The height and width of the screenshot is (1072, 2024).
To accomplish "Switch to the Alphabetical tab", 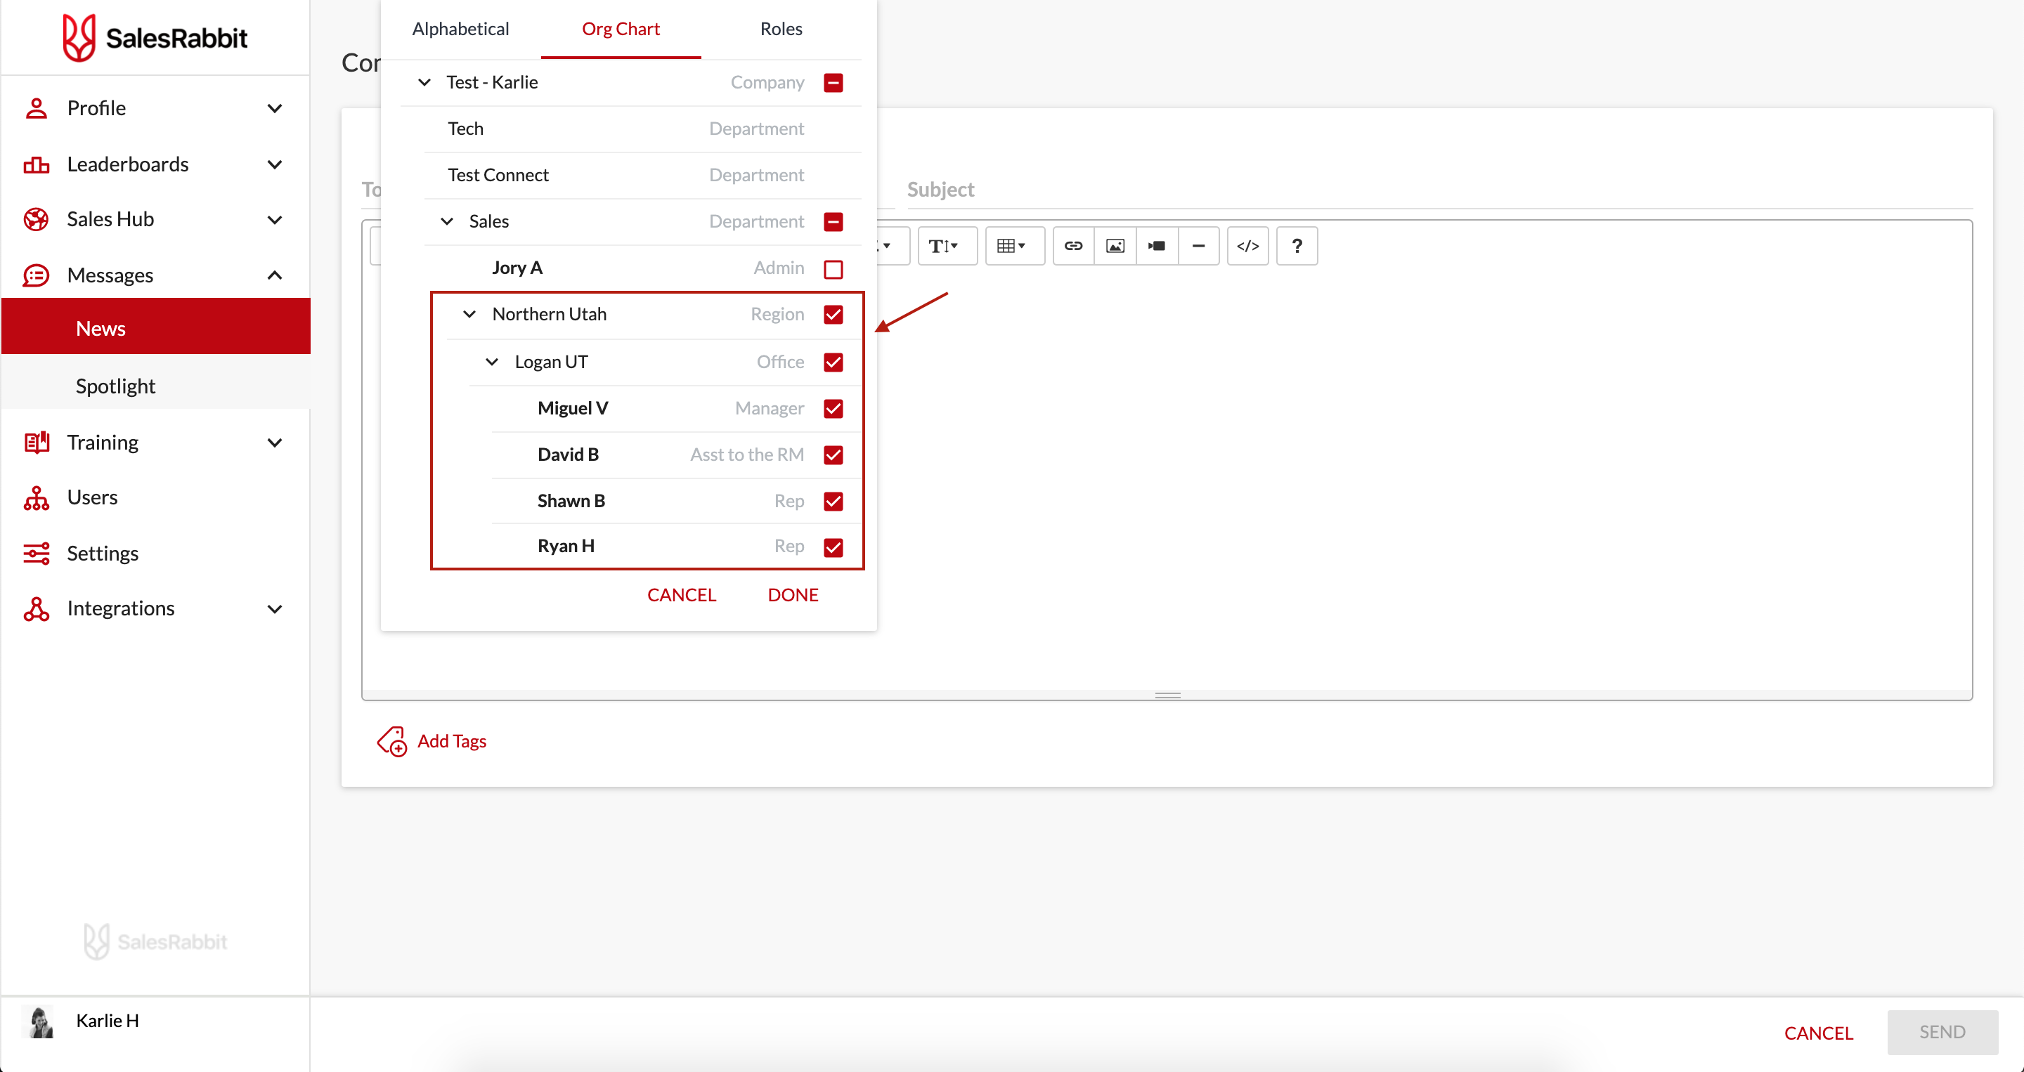I will coord(460,28).
